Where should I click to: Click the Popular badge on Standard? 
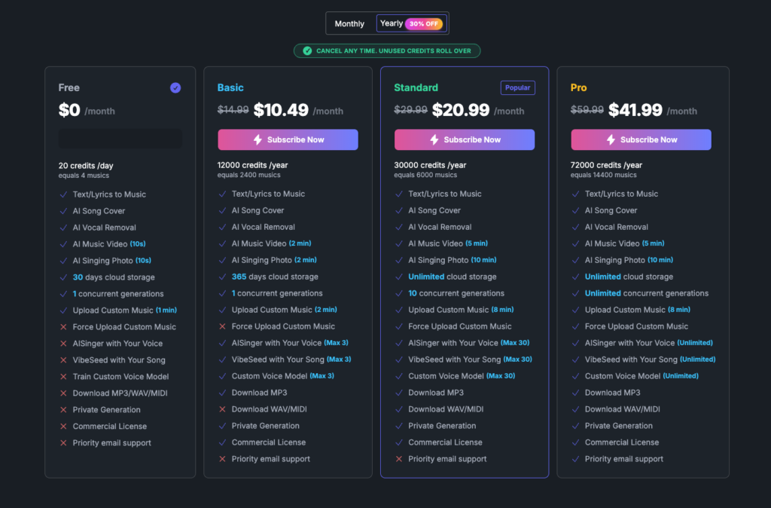[518, 87]
